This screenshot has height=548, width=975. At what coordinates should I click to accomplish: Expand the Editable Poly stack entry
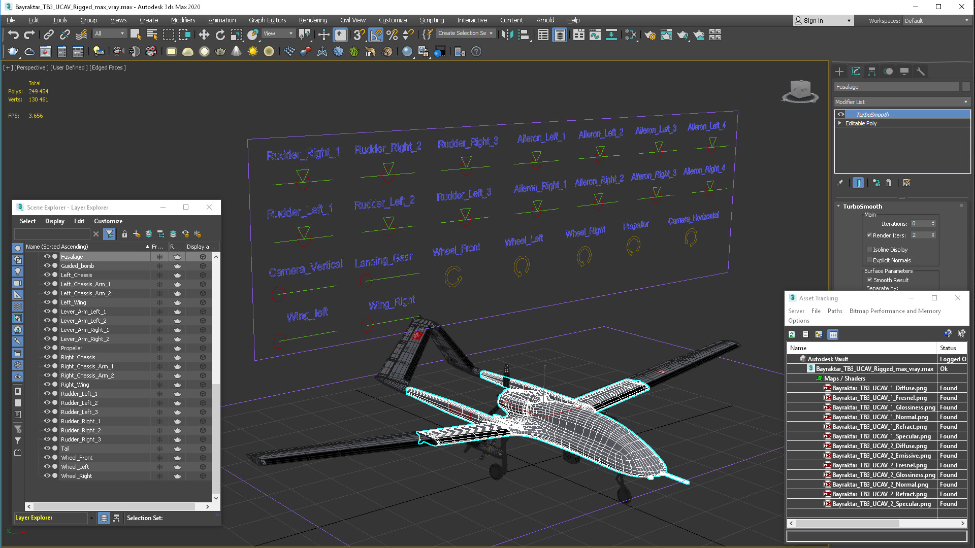pyautogui.click(x=840, y=123)
